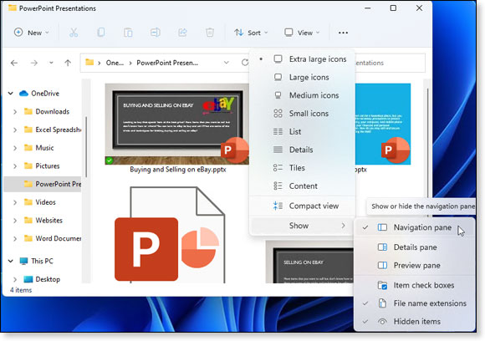Click the Rename icon in toolbar
This screenshot has height=341, width=485.
156,33
